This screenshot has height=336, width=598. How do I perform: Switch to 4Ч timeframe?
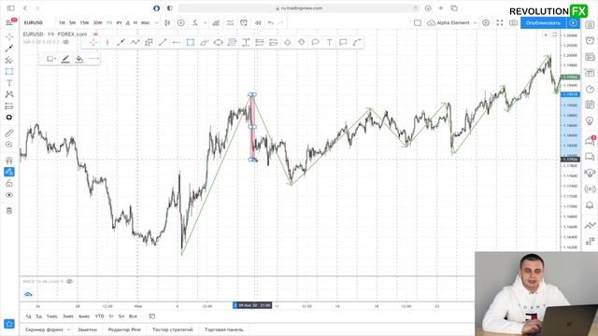tap(119, 22)
